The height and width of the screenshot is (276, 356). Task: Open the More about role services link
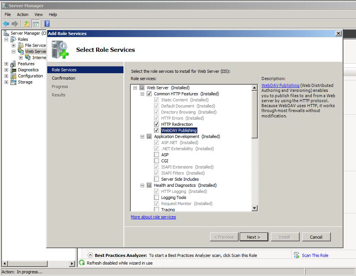(x=153, y=217)
